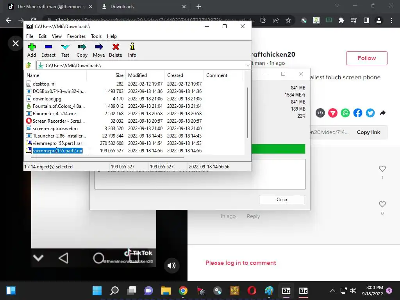Share video to WhatsApp
400x300 pixels.
click(x=345, y=113)
